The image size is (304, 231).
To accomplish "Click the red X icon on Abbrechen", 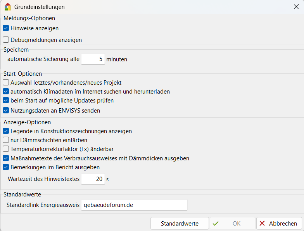I will coord(263,223).
